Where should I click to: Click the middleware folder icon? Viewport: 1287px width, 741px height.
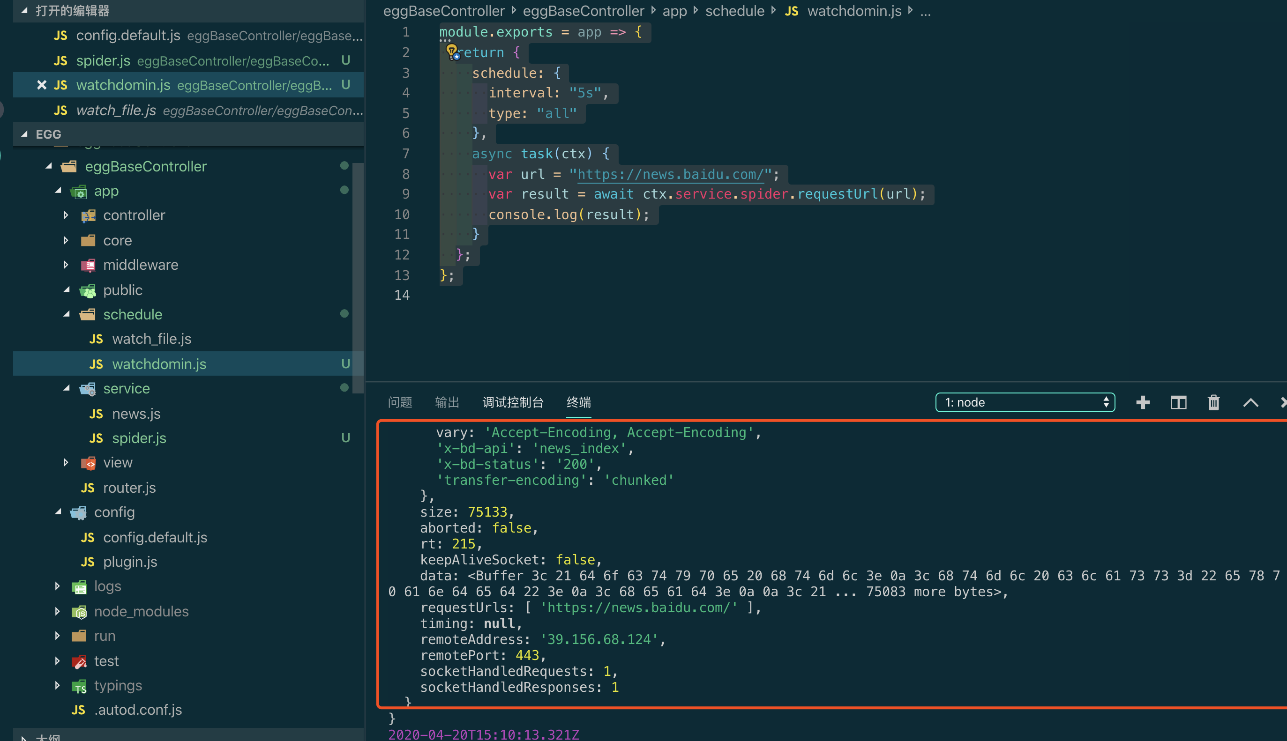pos(88,265)
